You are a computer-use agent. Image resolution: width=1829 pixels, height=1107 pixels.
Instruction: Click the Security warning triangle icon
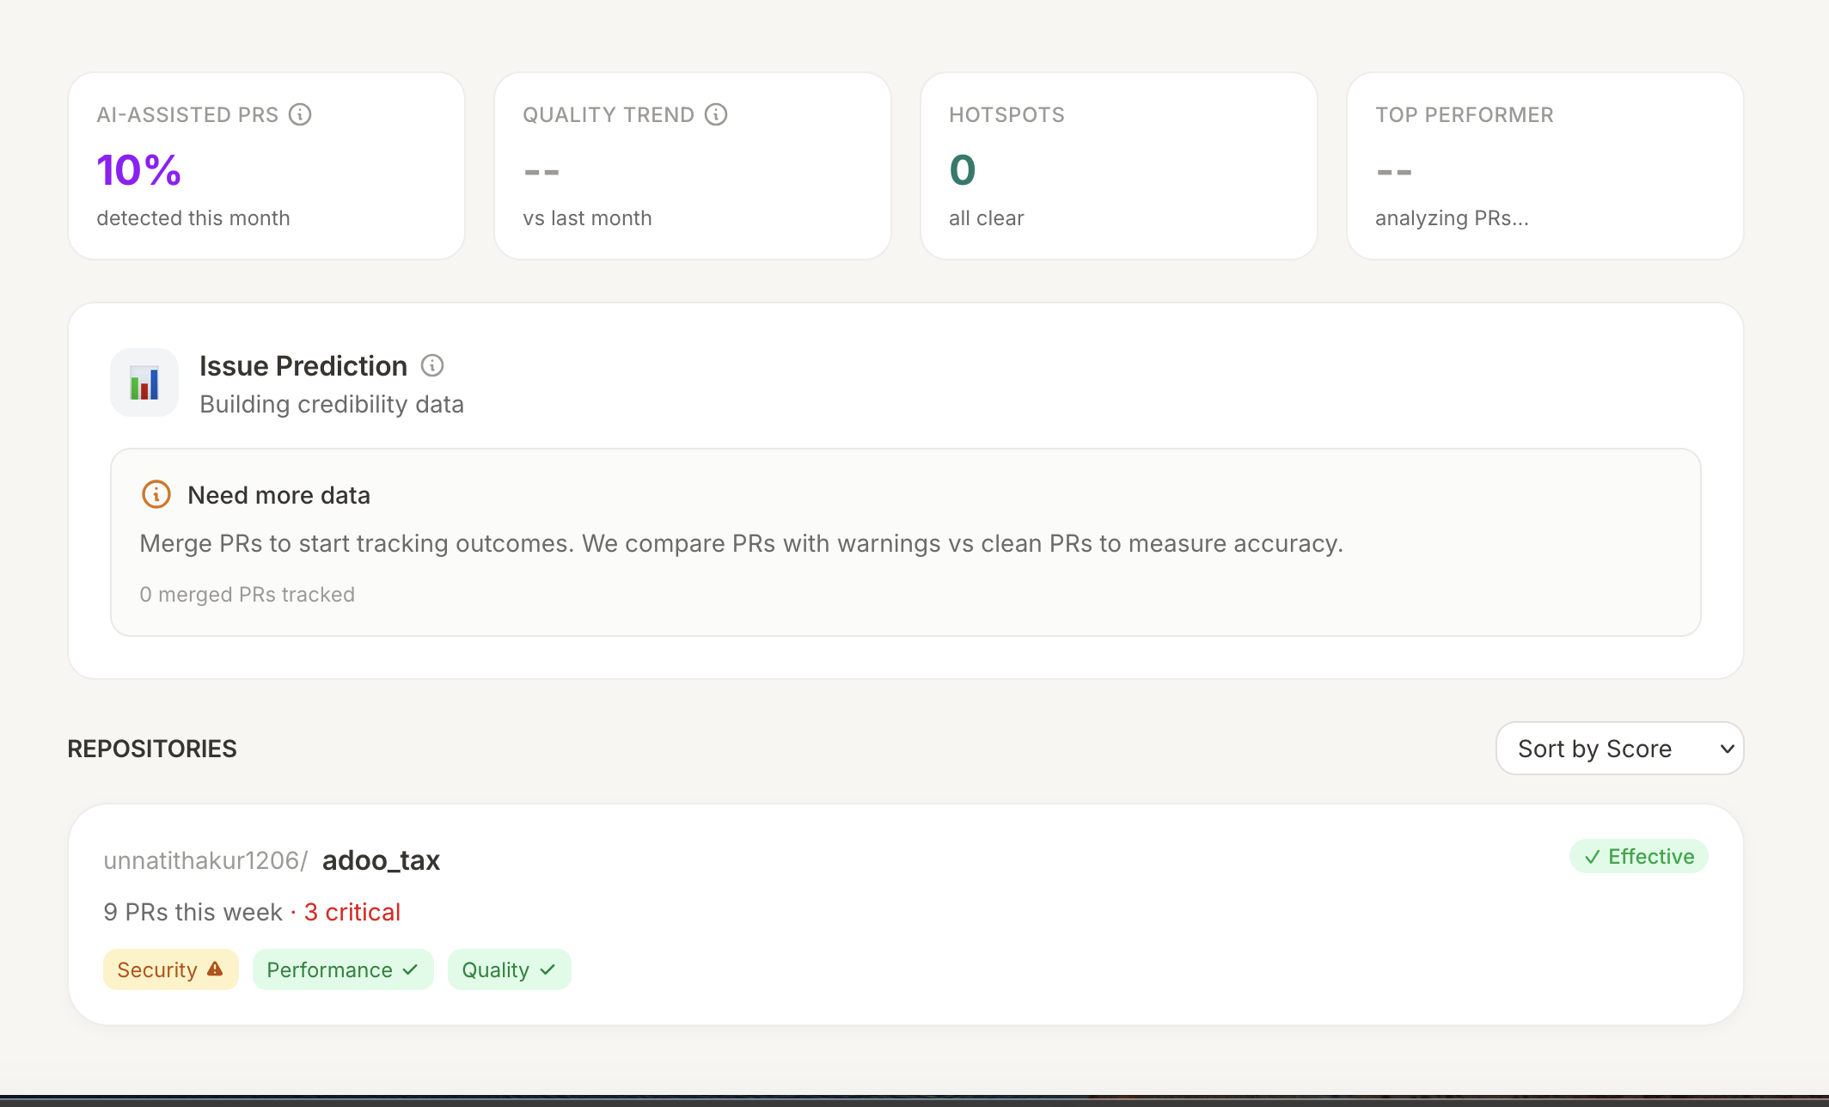point(215,969)
